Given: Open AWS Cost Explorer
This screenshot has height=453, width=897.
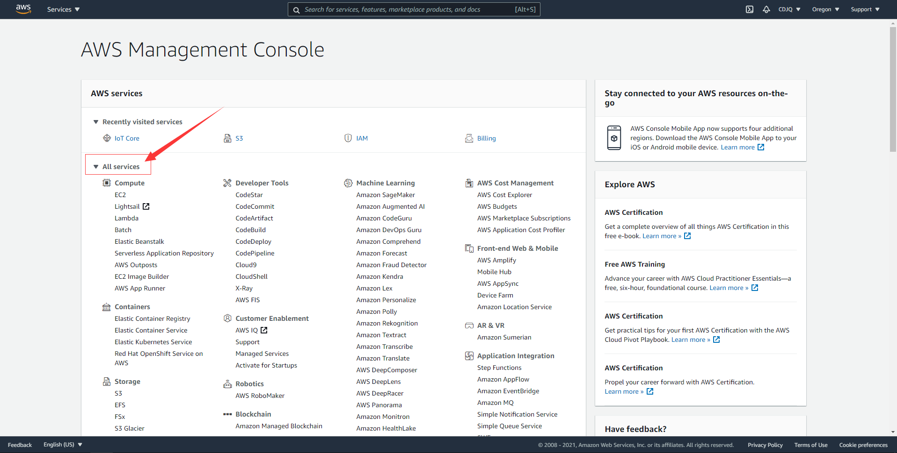Looking at the screenshot, I should coord(504,195).
